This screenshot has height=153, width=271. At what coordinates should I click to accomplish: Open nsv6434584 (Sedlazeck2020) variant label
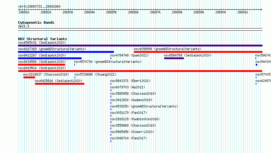tap(42, 62)
